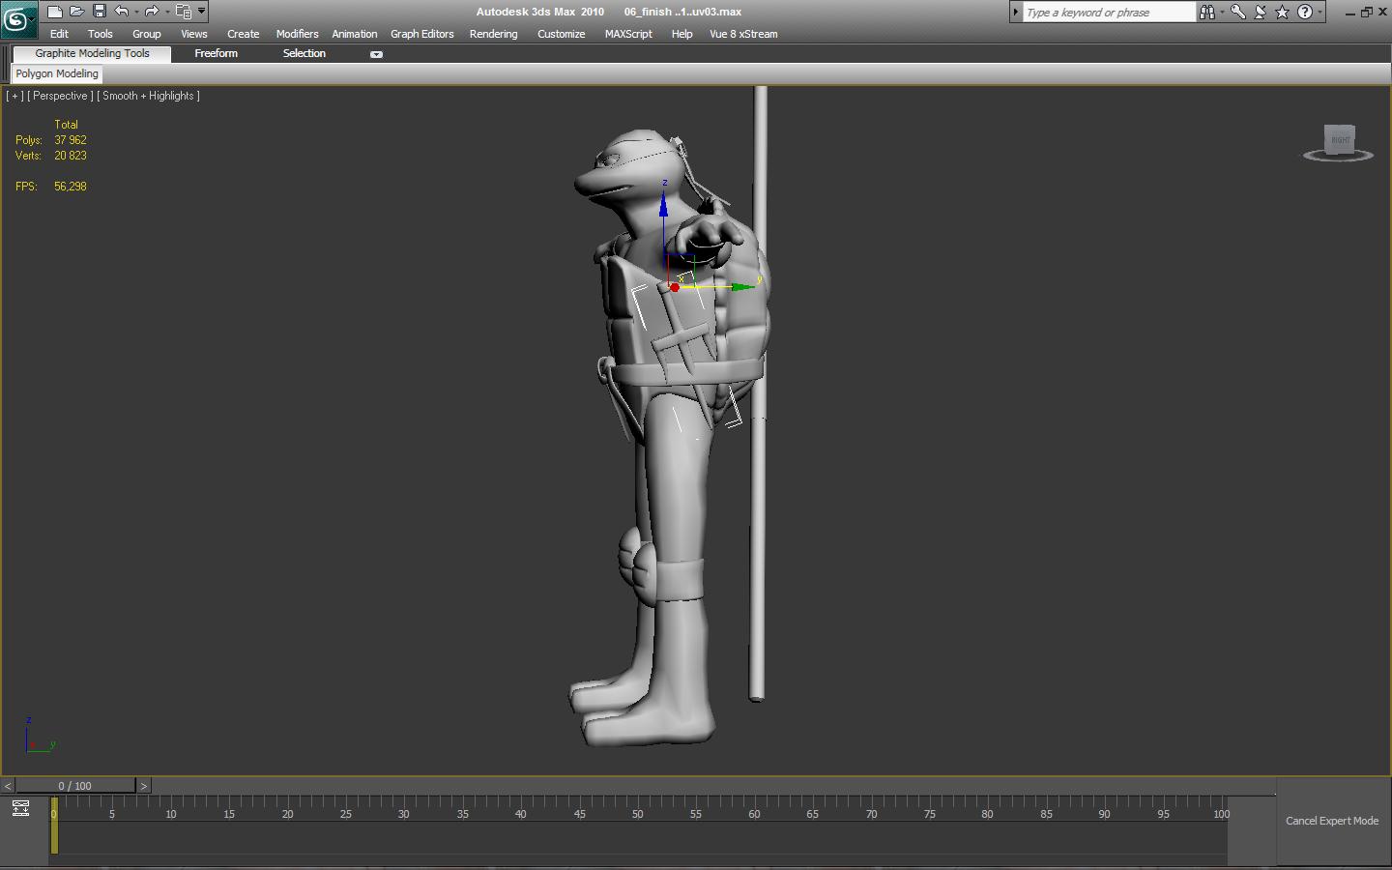Click the Polys count 37 962 statistic
The height and width of the screenshot is (870, 1392).
point(71,140)
